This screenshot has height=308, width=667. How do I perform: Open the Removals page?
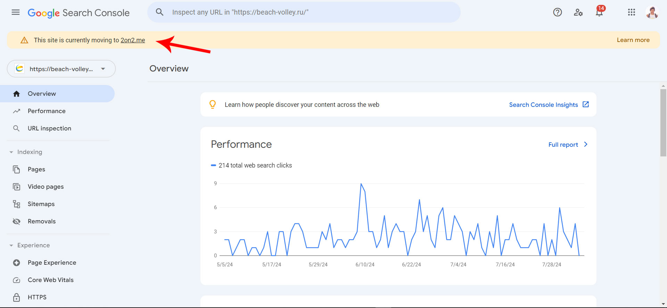[x=41, y=221]
